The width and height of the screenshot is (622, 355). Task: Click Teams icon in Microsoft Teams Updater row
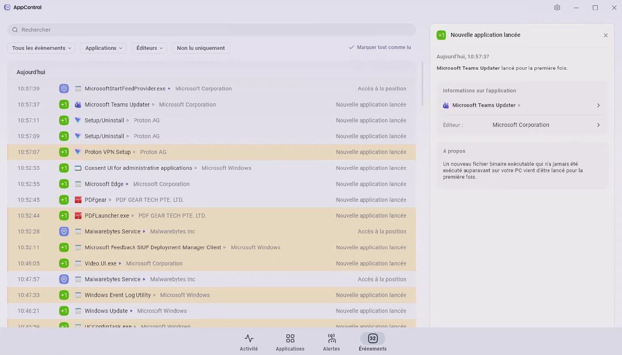click(78, 105)
